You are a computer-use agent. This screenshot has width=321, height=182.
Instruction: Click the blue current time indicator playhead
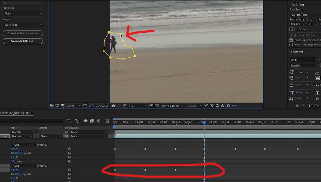204,122
